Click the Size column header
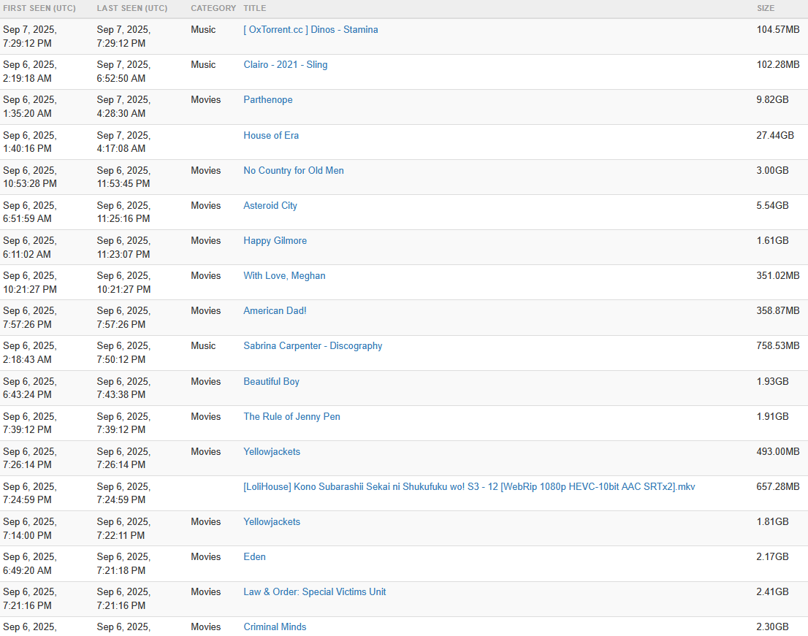The image size is (808, 636). click(x=765, y=8)
